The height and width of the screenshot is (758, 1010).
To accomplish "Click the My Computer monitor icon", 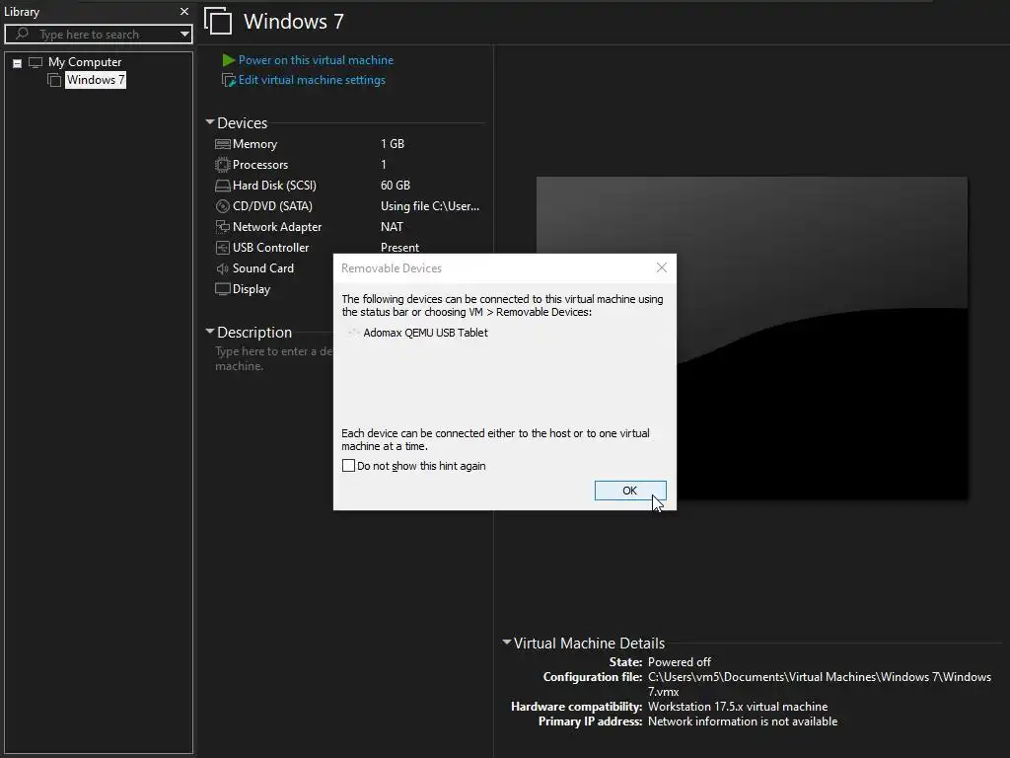I will click(x=36, y=62).
